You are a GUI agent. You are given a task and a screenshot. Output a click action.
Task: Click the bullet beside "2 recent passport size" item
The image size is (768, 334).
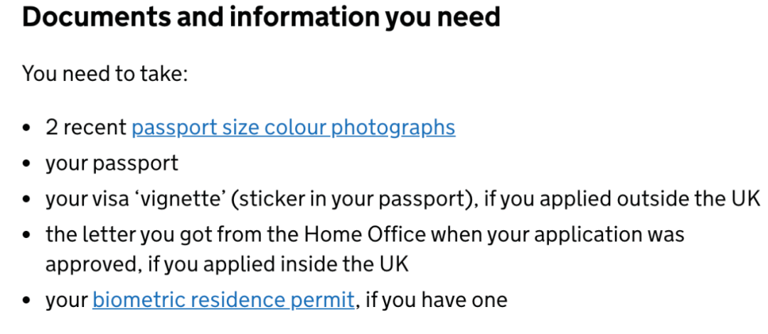pos(27,129)
